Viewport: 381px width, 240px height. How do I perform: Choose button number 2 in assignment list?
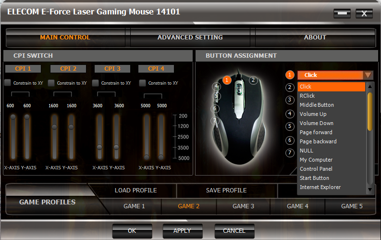click(x=290, y=88)
